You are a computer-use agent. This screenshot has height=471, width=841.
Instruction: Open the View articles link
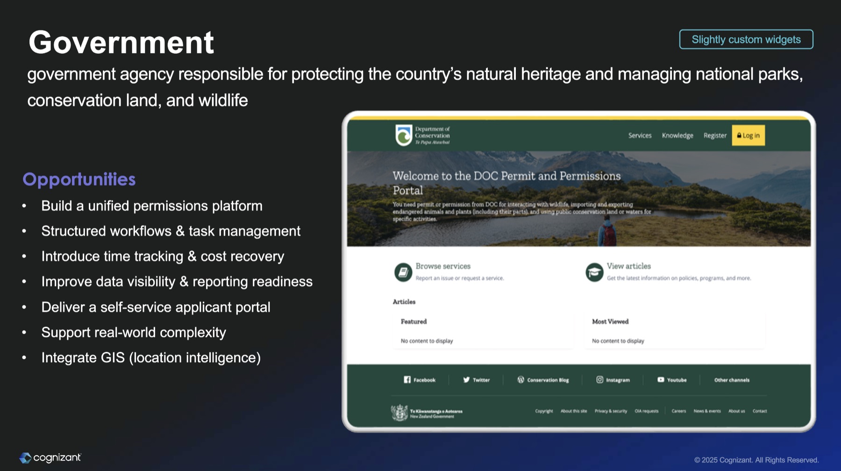(x=628, y=266)
